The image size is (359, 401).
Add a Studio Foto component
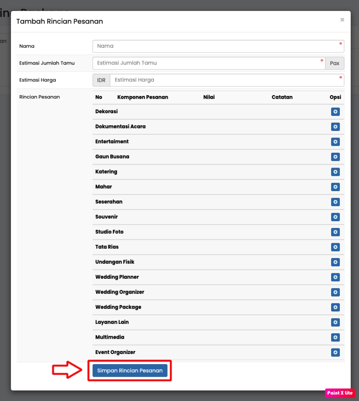(335, 232)
